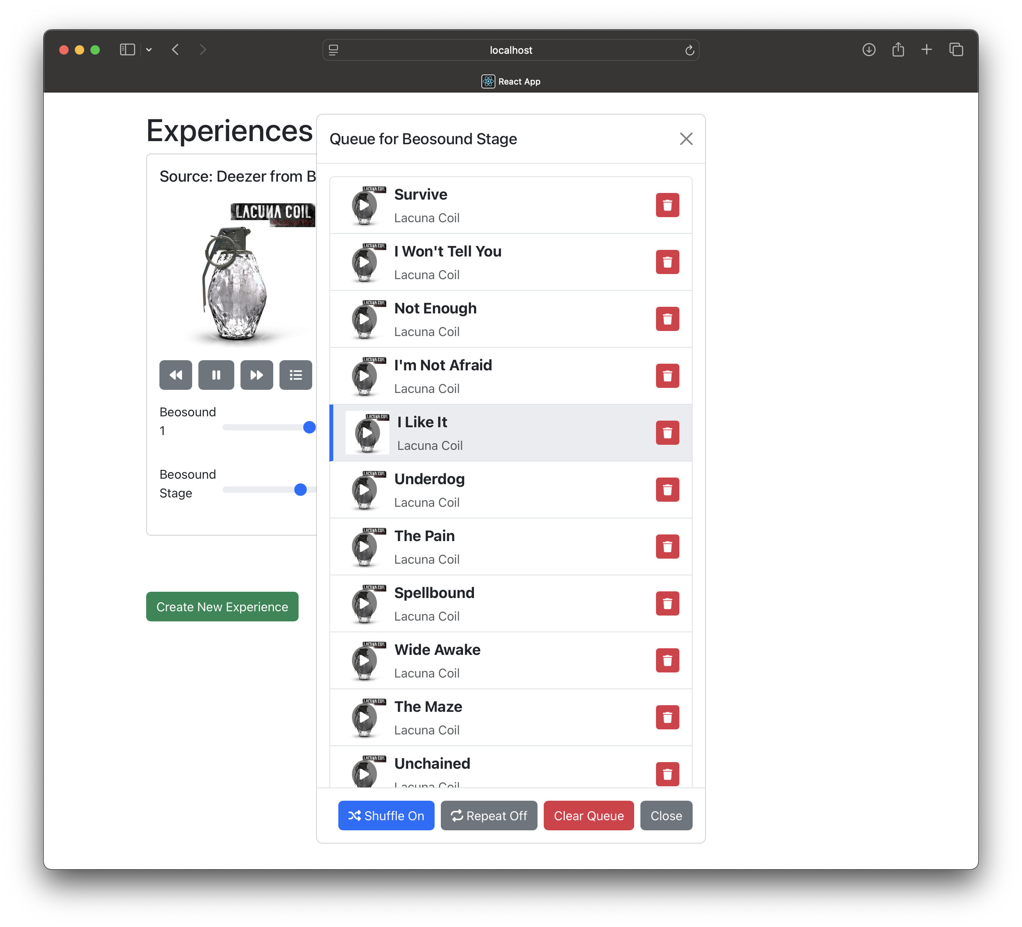Click the gray Close button
Viewport: 1022px width, 927px height.
tap(666, 816)
